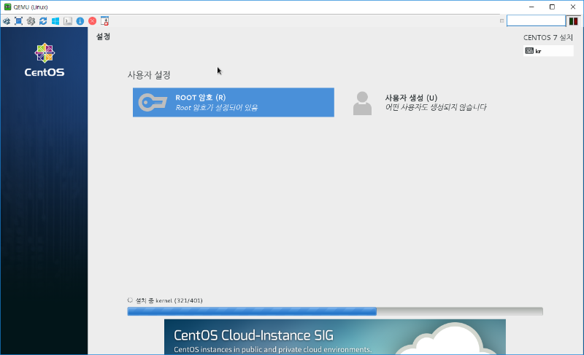Open settings with the gear toolbar icon
The image size is (584, 355).
click(x=31, y=21)
